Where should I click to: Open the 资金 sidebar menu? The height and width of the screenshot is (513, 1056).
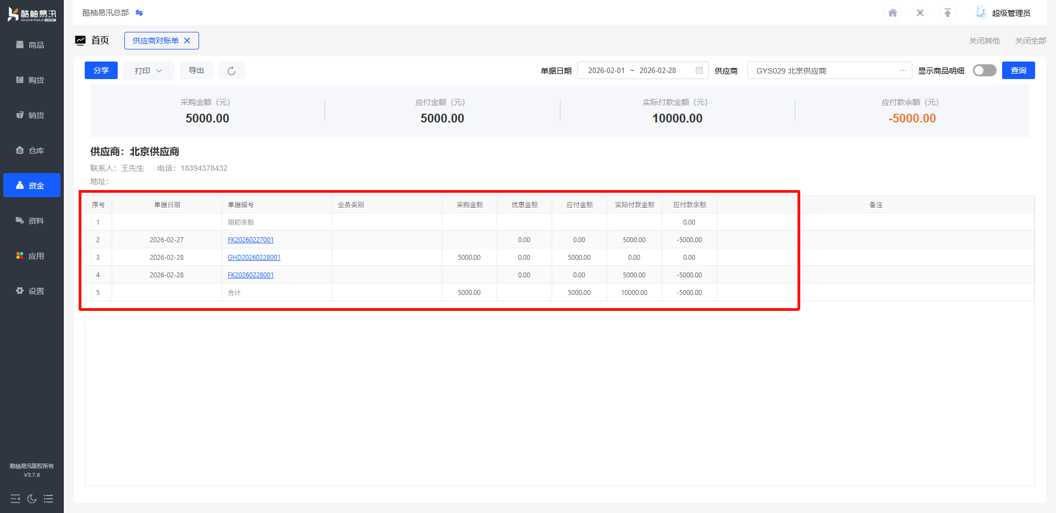tap(32, 186)
